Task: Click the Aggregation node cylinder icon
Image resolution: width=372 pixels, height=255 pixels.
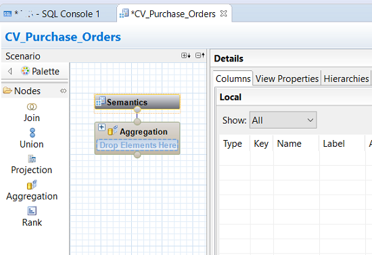Action: pos(112,131)
